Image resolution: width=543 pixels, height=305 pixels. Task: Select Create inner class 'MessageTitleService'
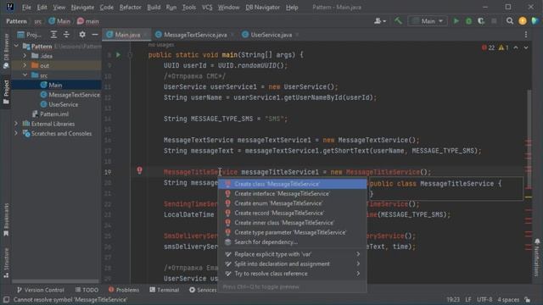pyautogui.click(x=293, y=223)
